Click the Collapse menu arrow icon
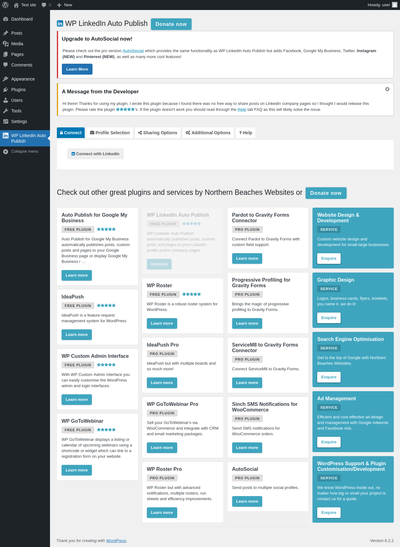Image resolution: width=400 pixels, height=547 pixels. pos(6,151)
